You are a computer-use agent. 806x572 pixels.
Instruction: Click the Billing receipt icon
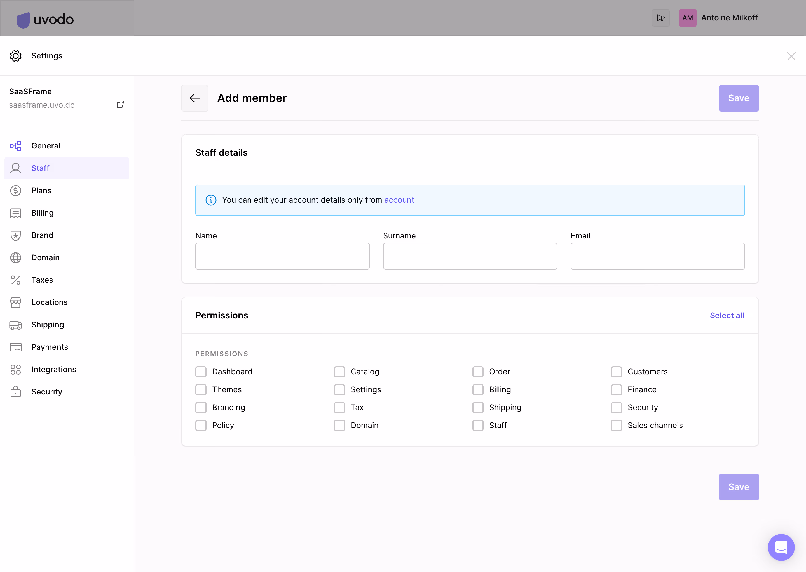click(x=15, y=213)
